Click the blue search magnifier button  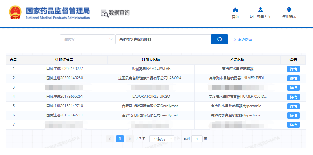(220, 39)
